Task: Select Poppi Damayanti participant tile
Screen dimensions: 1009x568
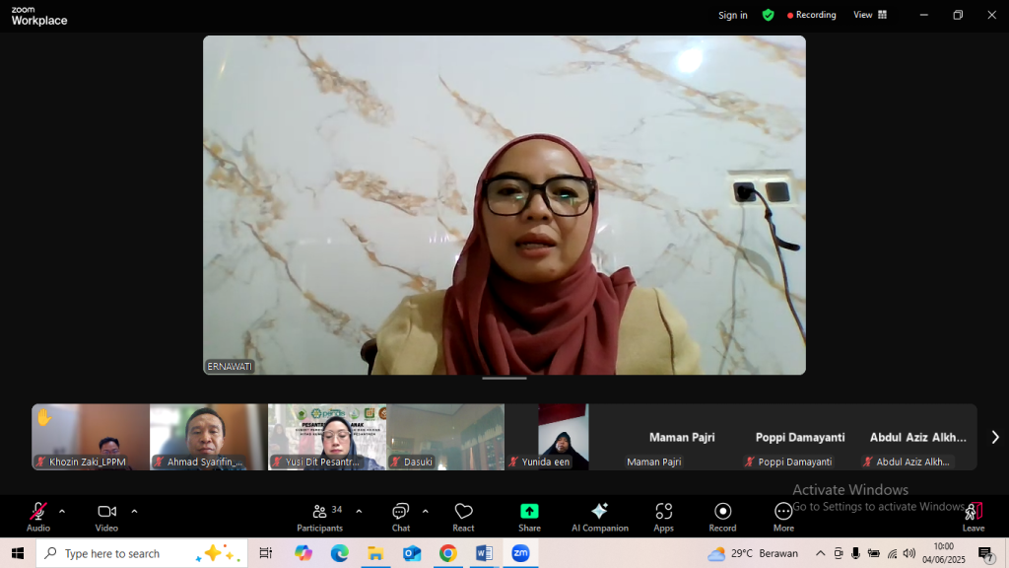Action: [800, 437]
